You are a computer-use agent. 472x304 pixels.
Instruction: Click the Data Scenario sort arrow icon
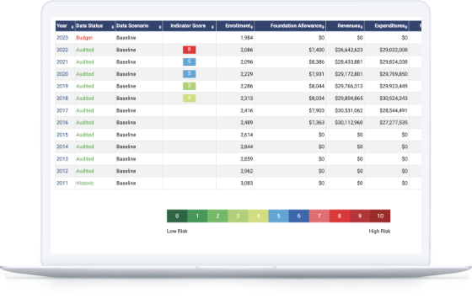pyautogui.click(x=160, y=27)
